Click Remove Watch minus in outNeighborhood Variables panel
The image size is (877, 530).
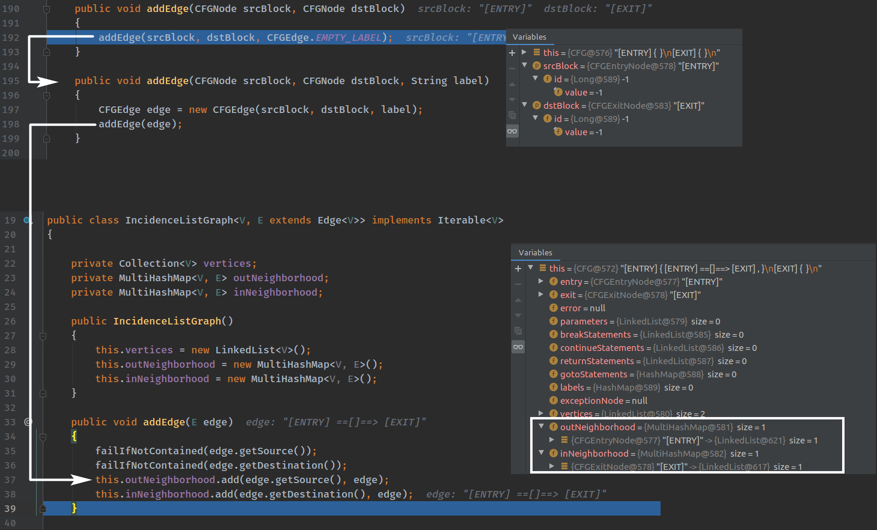tap(518, 284)
